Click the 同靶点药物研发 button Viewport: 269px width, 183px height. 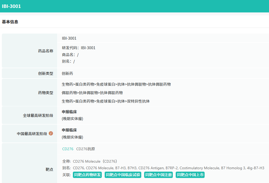[87, 175]
